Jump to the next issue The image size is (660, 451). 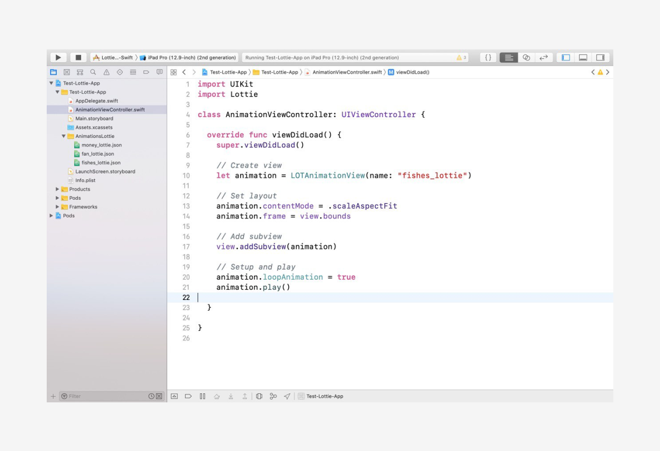pyautogui.click(x=607, y=72)
